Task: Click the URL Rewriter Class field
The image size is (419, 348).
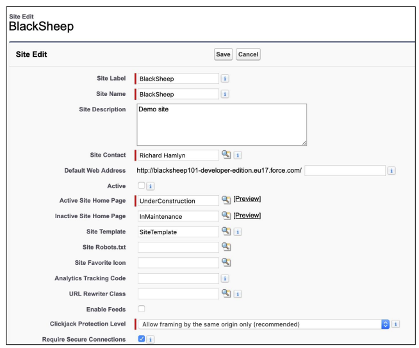Action: pos(178,294)
